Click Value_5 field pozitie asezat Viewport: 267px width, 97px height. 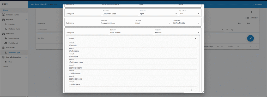(x=133, y=73)
